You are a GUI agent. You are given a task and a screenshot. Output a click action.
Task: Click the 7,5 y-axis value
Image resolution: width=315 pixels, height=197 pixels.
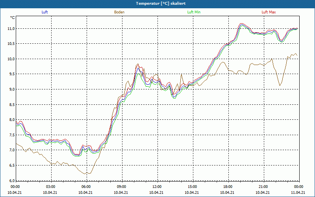12,135
